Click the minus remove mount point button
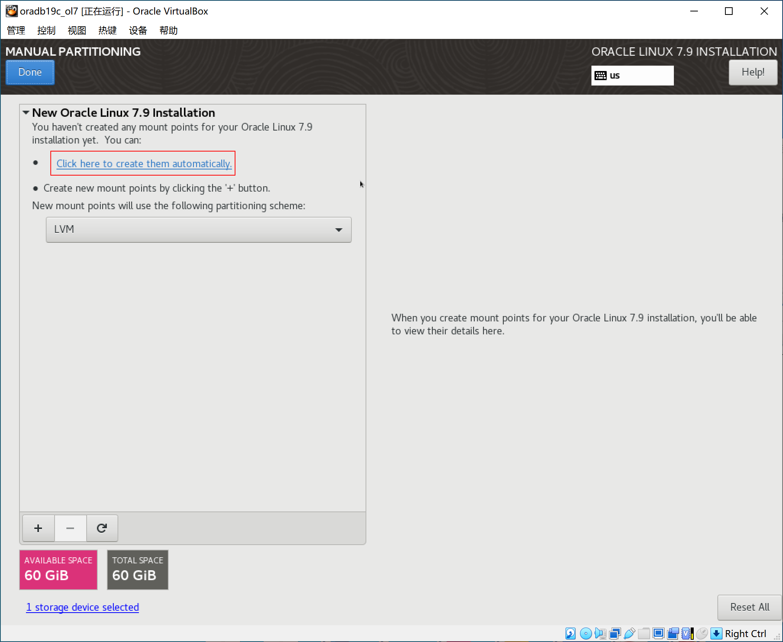Viewport: 783px width, 642px height. pyautogui.click(x=70, y=528)
